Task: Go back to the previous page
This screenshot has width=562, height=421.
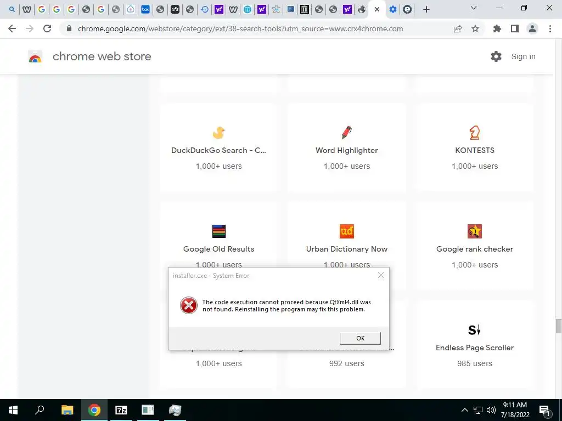Action: click(x=12, y=29)
